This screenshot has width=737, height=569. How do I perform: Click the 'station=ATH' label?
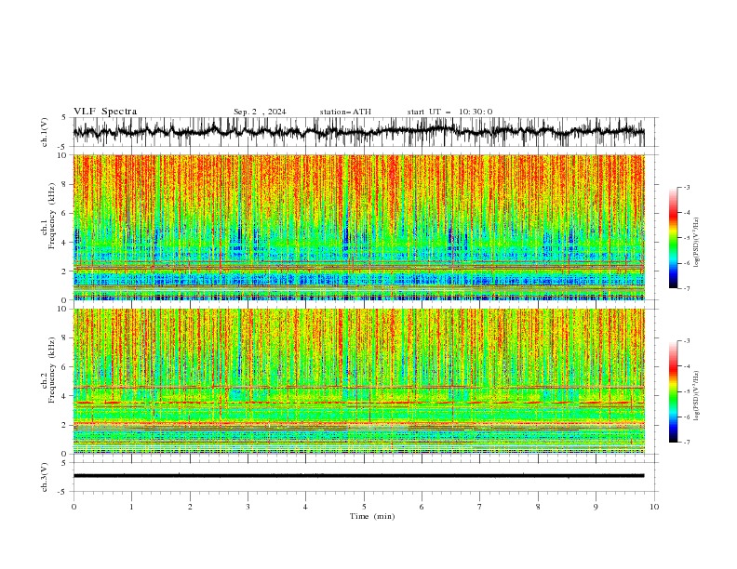[x=345, y=112]
